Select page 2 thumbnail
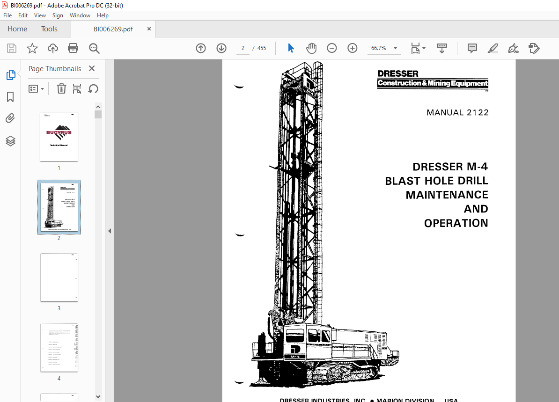 (59, 207)
